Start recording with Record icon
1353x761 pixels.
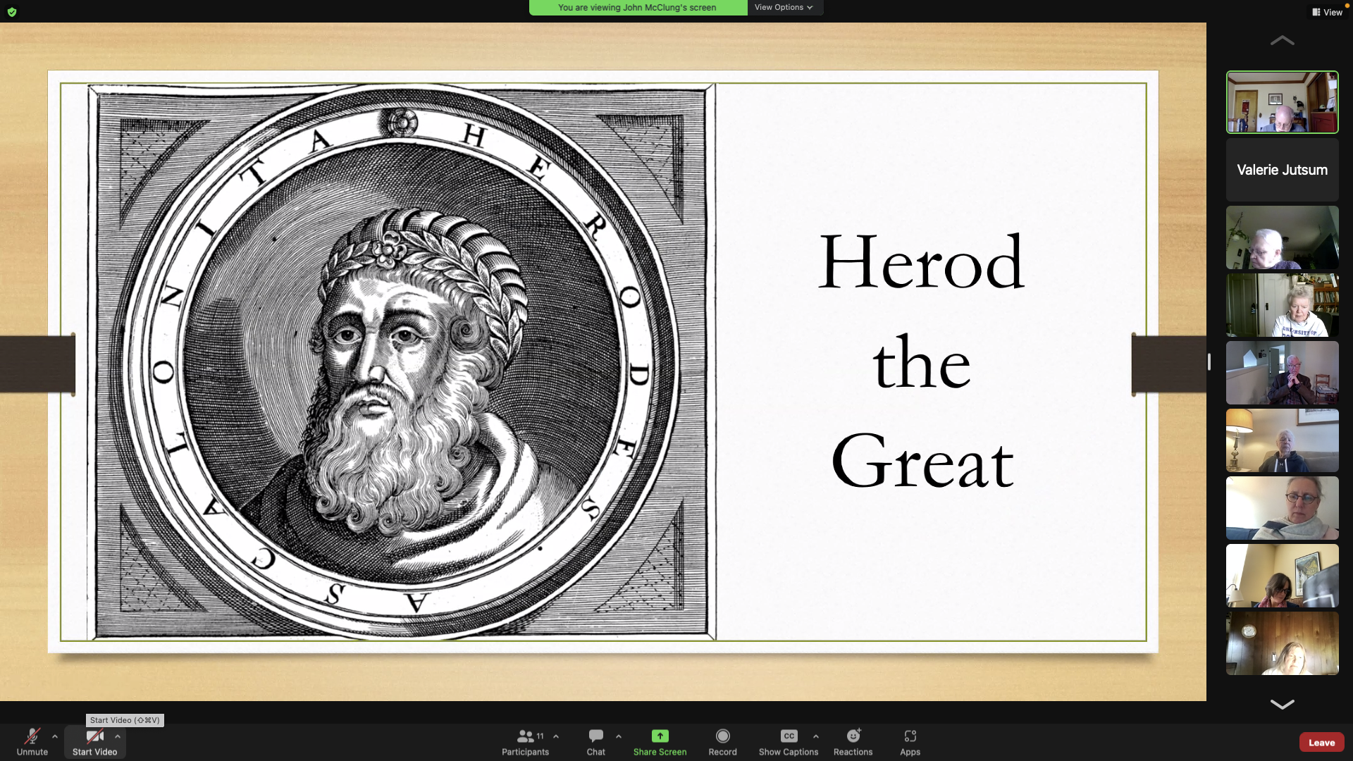point(722,736)
